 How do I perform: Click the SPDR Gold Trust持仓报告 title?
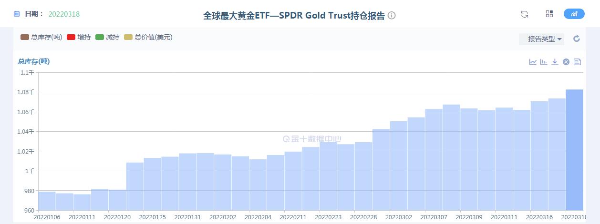[x=294, y=15]
